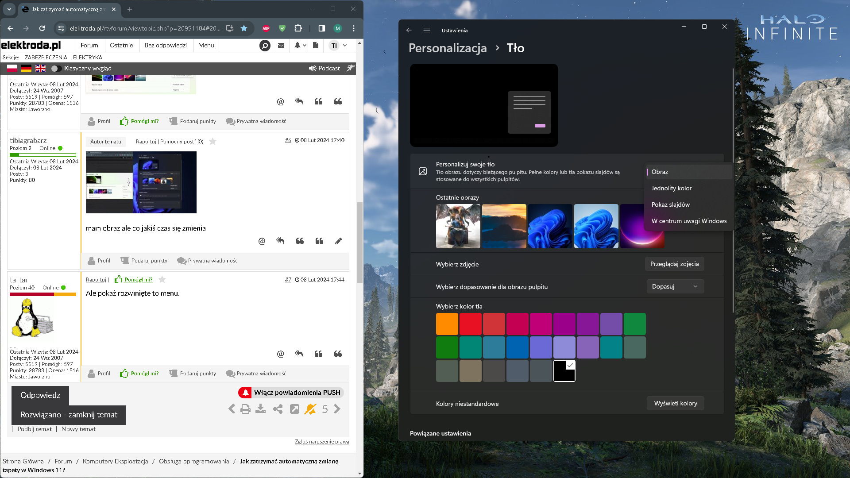The image size is (850, 478).
Task: Open the Forum navigation item
Action: click(x=89, y=45)
